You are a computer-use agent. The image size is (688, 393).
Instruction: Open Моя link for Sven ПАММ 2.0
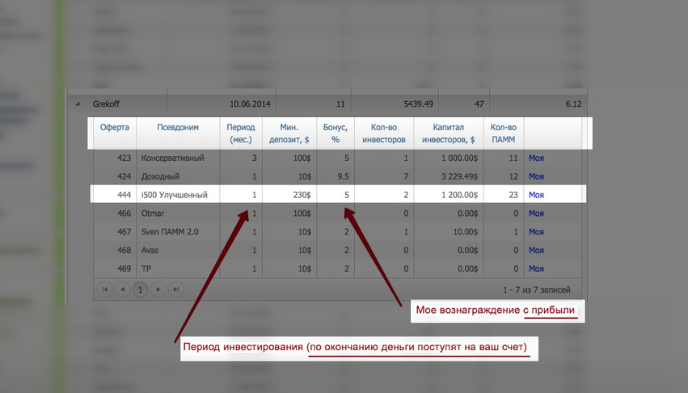pyautogui.click(x=536, y=232)
